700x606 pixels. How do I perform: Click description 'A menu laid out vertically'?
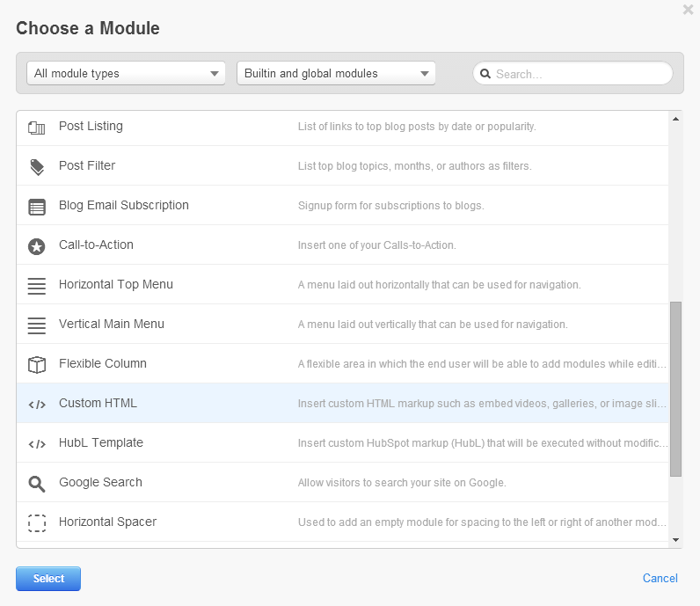tap(433, 325)
